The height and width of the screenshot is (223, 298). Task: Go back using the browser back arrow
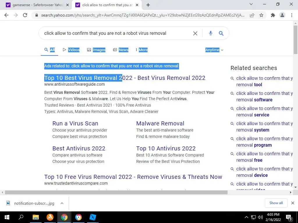coord(6,15)
